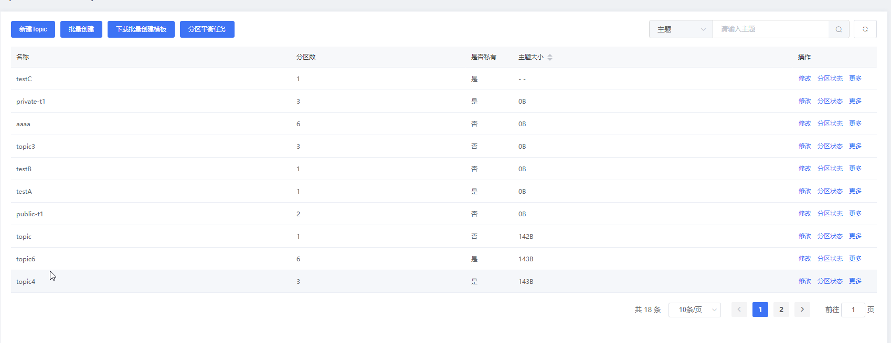Image resolution: width=891 pixels, height=343 pixels.
Task: Click 修改 for testB
Action: click(x=805, y=169)
